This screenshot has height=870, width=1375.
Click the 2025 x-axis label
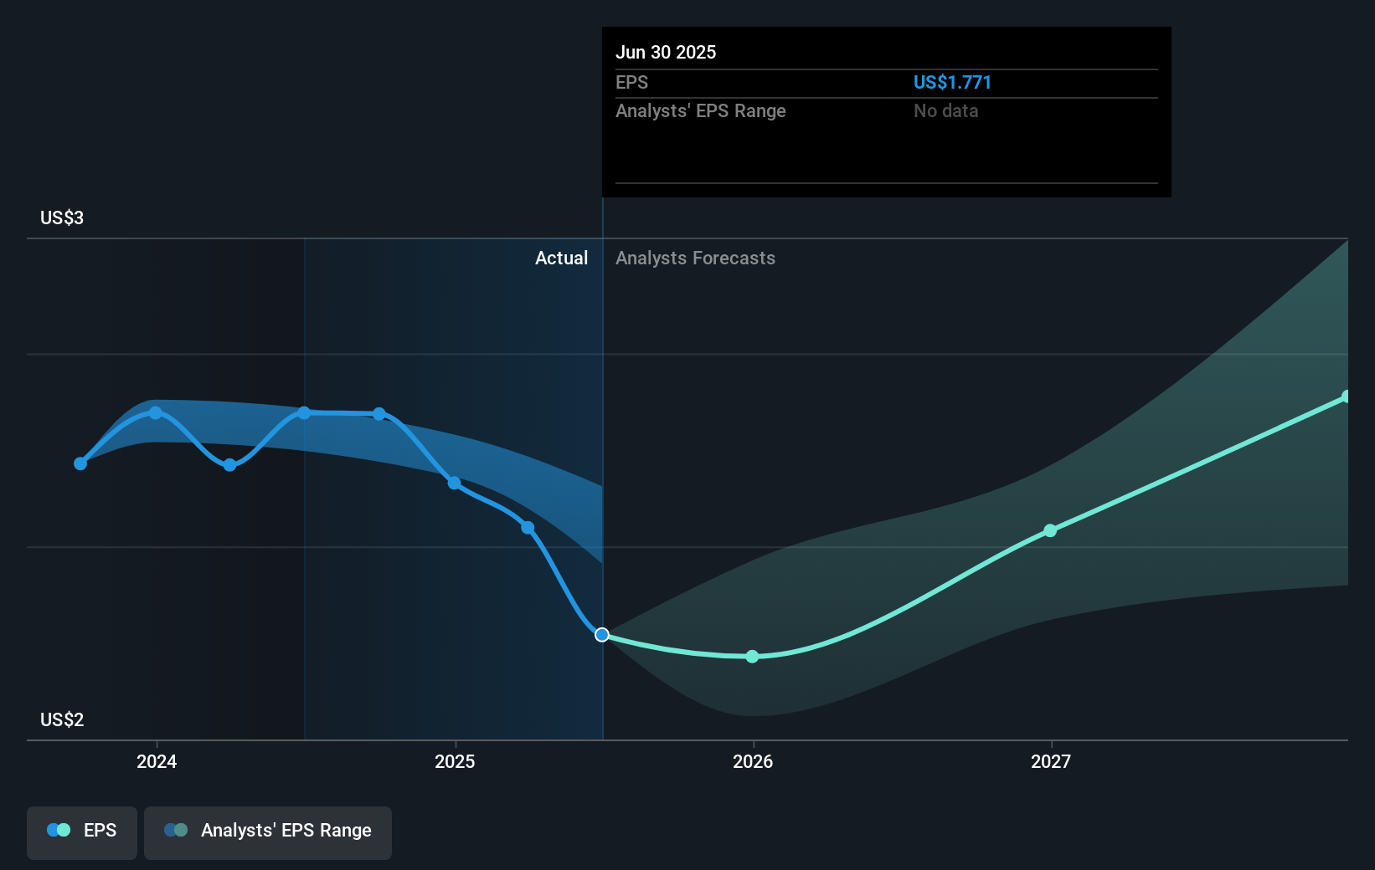(455, 761)
